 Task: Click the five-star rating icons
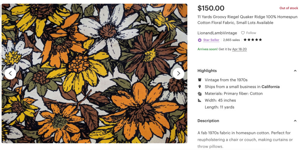pos(253,40)
